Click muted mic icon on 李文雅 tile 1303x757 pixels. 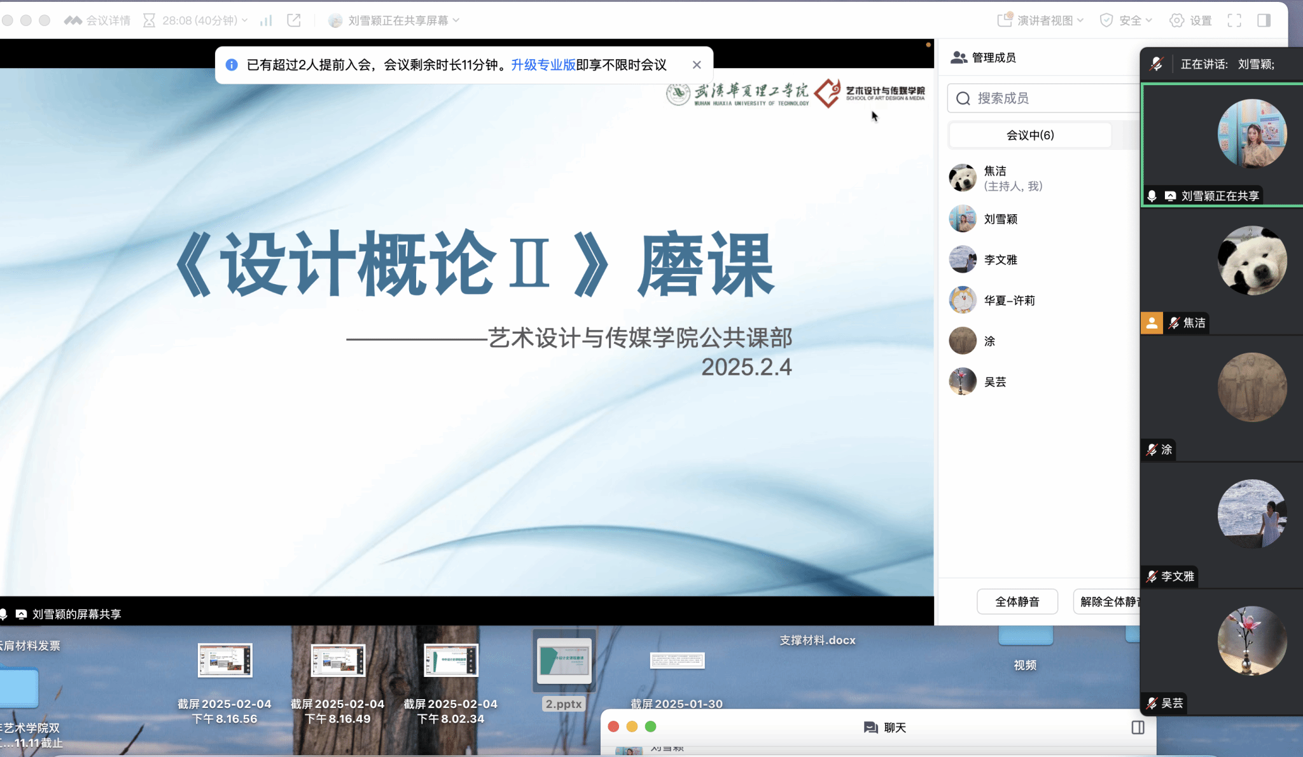tap(1152, 576)
